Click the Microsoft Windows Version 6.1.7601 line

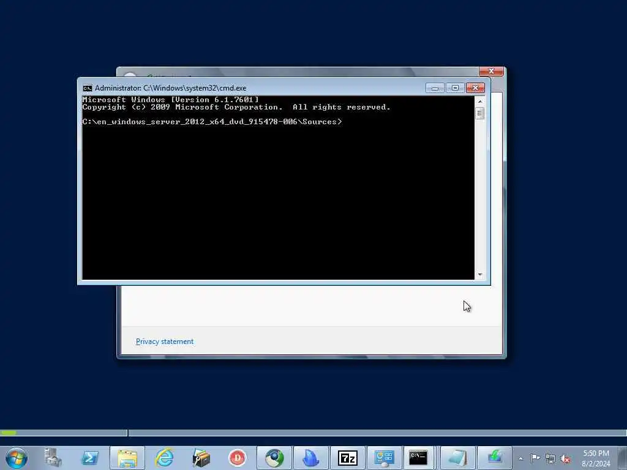click(x=171, y=100)
